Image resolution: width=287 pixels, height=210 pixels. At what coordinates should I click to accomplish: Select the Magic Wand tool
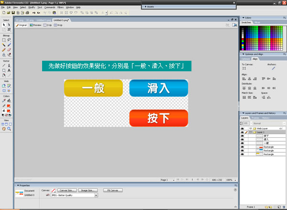(x=4, y=45)
